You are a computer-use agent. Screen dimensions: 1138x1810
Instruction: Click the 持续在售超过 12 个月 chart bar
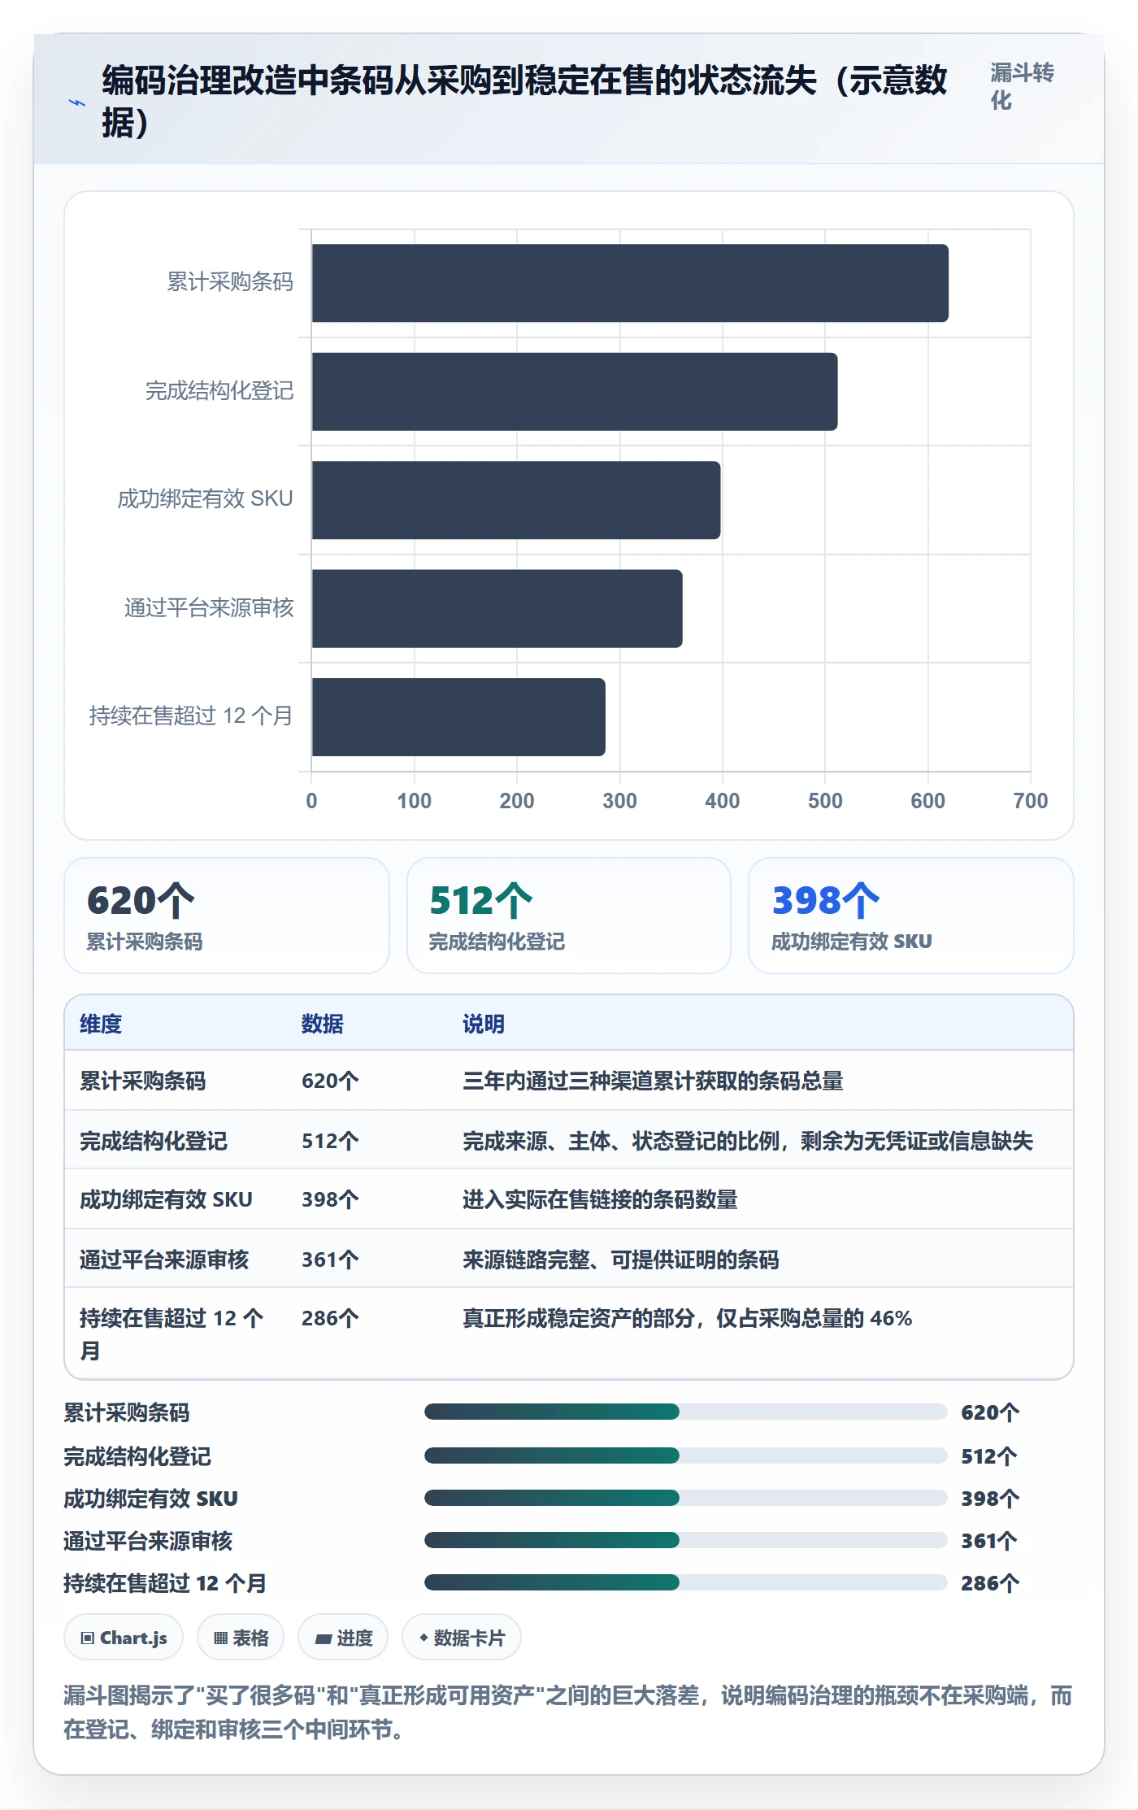click(458, 717)
